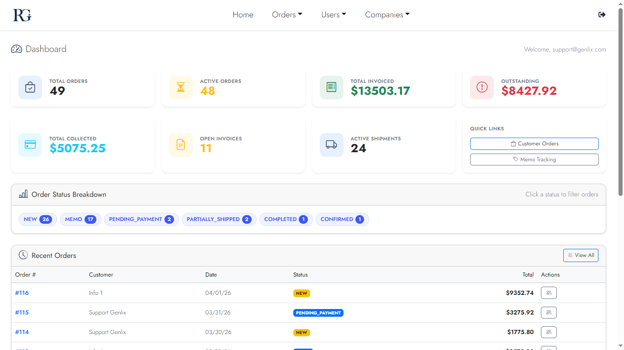The width and height of the screenshot is (624, 350).
Task: Click the hourglass icon on Active Orders card
Action: (x=180, y=87)
